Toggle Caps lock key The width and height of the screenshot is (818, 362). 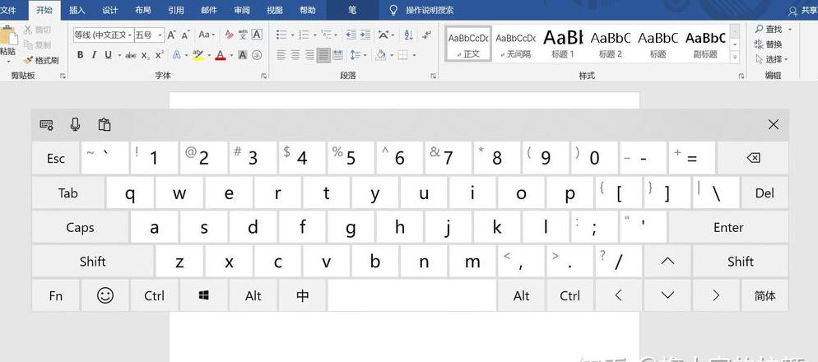[81, 227]
